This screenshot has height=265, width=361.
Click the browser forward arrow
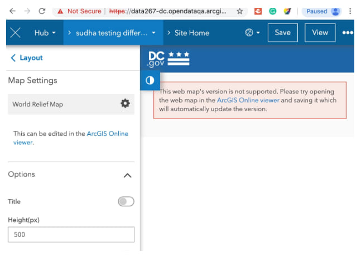[x=27, y=11]
